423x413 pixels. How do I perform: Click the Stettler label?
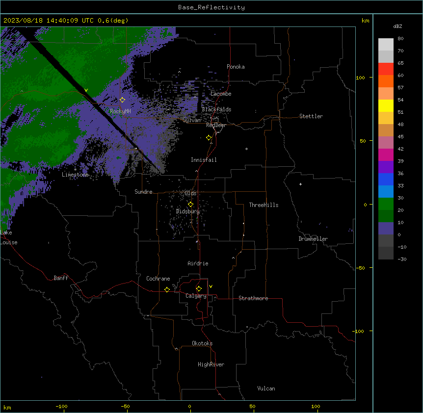(311, 116)
